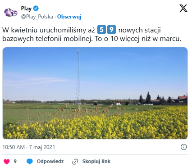Follow account via Obserwuj link
This screenshot has width=192, height=168.
[x=69, y=17]
